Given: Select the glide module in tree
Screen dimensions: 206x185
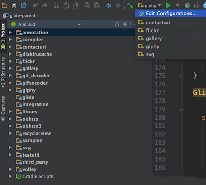Looking at the screenshot, I should [x=28, y=97].
